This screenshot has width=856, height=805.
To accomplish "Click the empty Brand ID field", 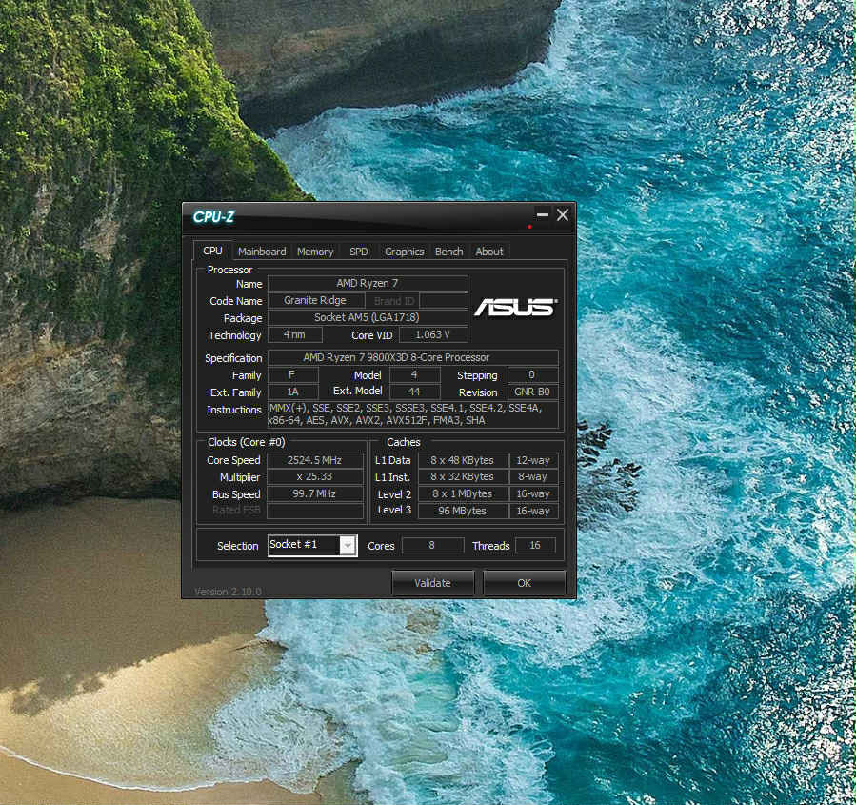I will tap(444, 300).
